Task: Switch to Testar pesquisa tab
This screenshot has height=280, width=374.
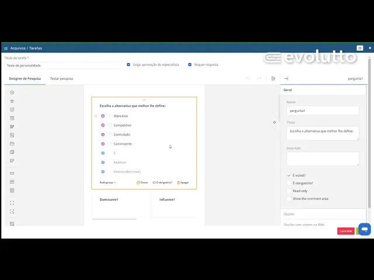Action: tap(61, 79)
